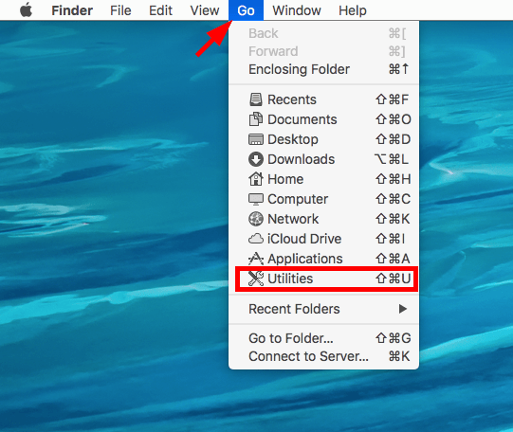Open the View menu in menu bar
The width and height of the screenshot is (513, 432).
tap(205, 10)
